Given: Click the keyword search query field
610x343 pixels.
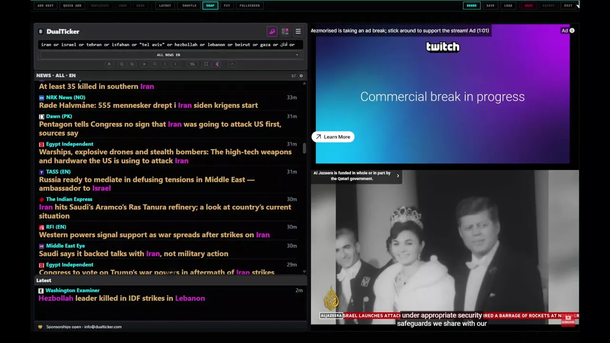Looking at the screenshot, I should [x=170, y=44].
